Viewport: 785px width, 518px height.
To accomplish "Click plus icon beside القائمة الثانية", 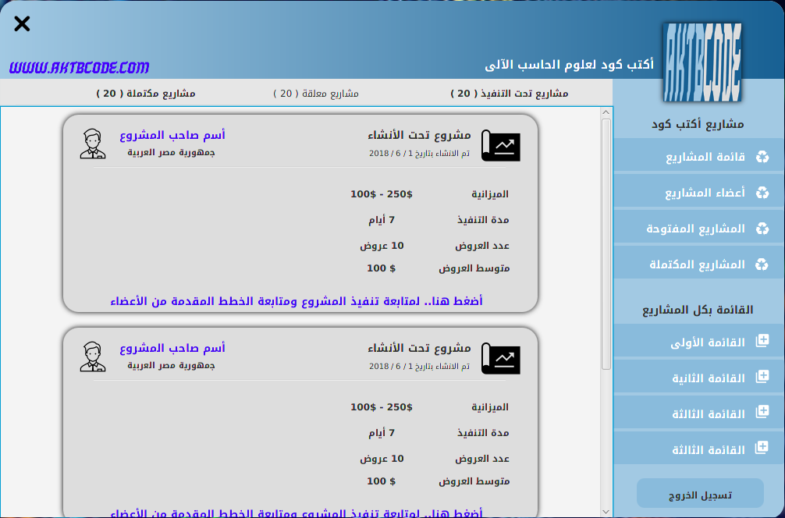I will (x=762, y=378).
